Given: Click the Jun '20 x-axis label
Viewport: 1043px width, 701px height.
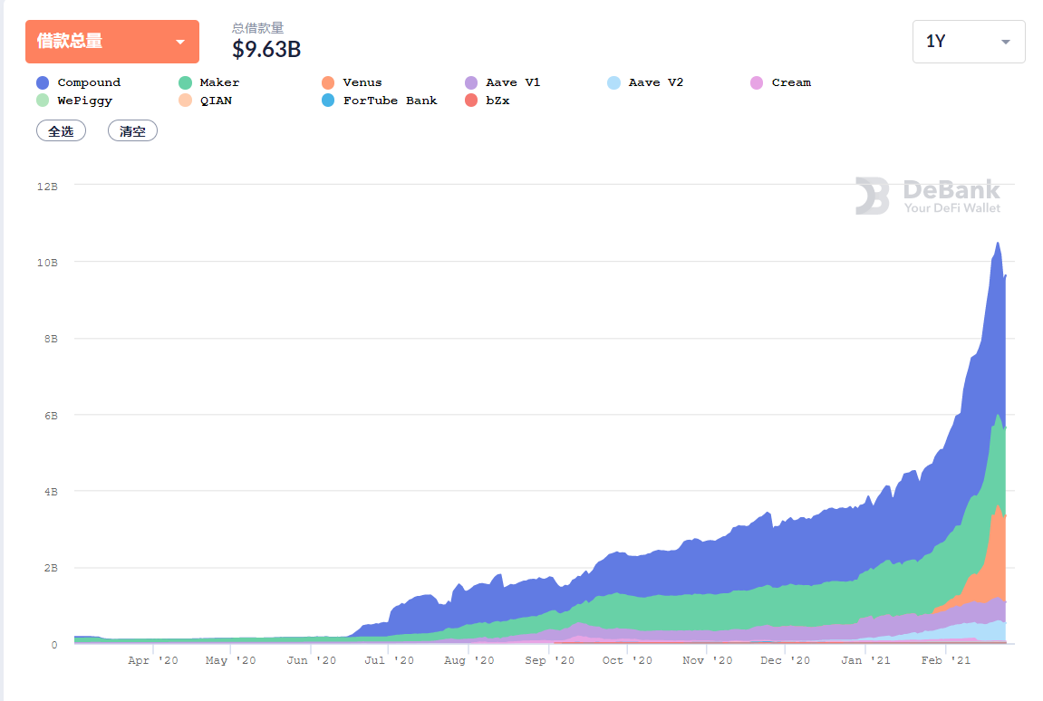Looking at the screenshot, I should 312,660.
